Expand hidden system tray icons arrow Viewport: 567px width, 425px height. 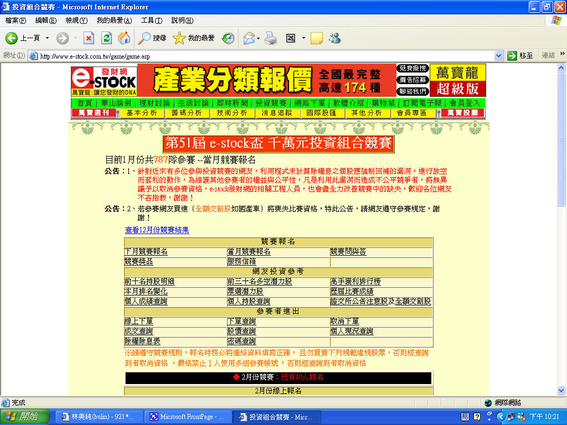[x=501, y=417]
